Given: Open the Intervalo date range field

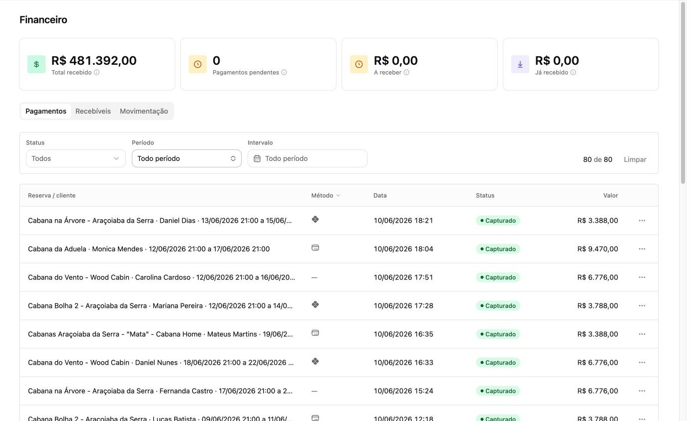Looking at the screenshot, I should pyautogui.click(x=308, y=158).
